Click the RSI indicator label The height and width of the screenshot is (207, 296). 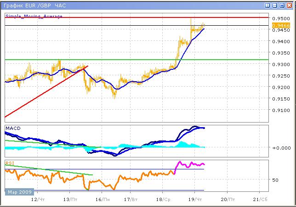click(10, 162)
